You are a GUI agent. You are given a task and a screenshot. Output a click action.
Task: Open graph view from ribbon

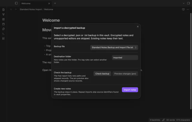tap(3, 14)
